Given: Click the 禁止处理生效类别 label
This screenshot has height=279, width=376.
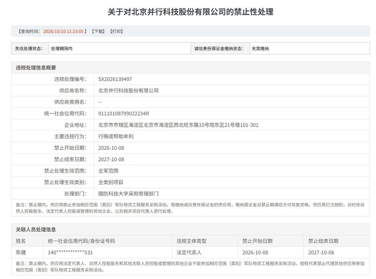Looking at the screenshot, I should point(65,182).
